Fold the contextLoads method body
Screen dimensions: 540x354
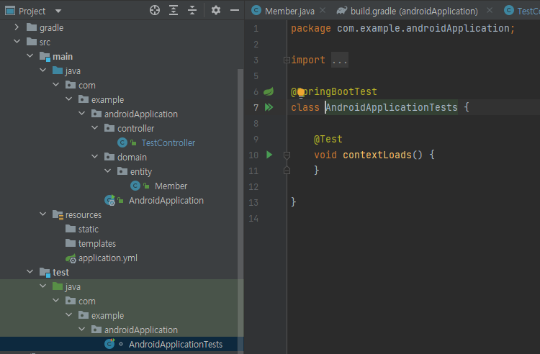click(x=287, y=155)
